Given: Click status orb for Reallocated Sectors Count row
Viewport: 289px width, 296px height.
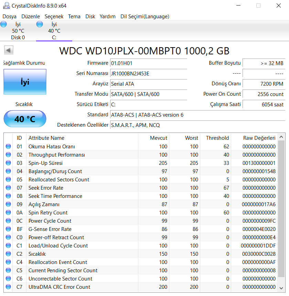Looking at the screenshot, I should [x=8, y=179].
